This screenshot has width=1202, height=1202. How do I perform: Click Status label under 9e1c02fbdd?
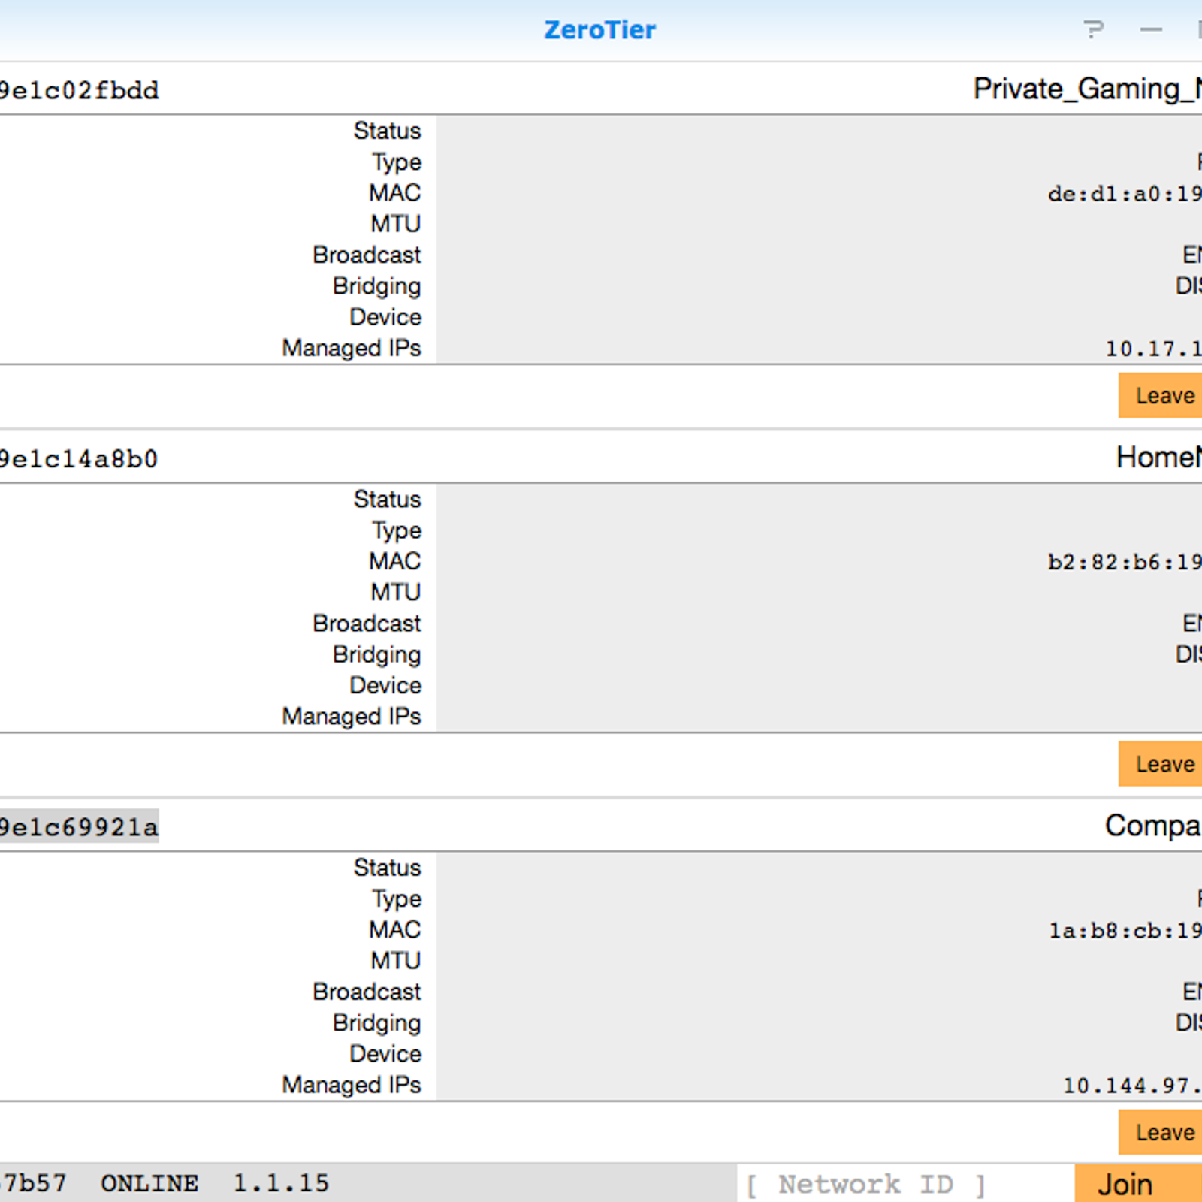pos(388,131)
